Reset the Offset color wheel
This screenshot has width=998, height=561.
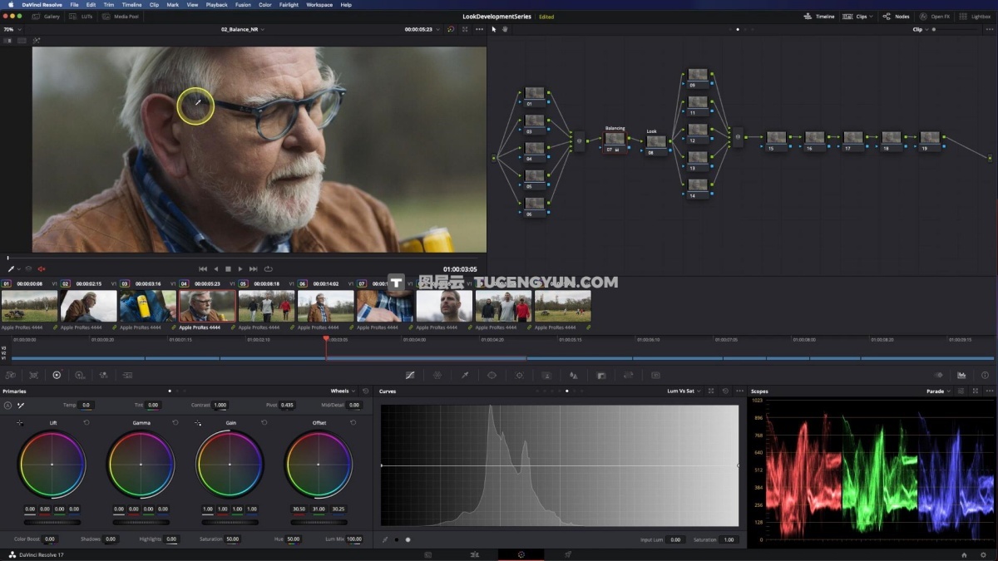click(x=353, y=422)
